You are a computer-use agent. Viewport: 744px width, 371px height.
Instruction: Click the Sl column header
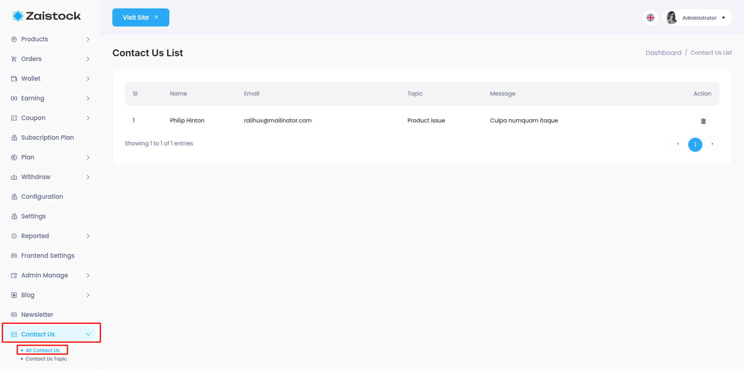[x=135, y=94]
